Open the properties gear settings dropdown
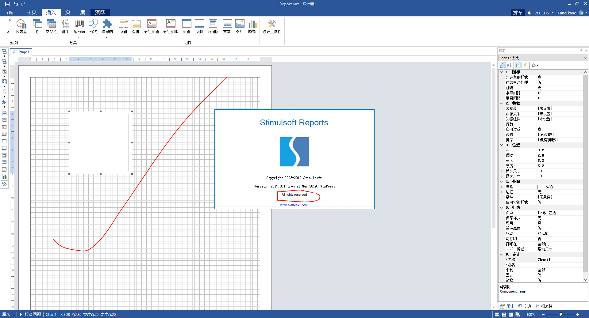This screenshot has width=589, height=318. (x=535, y=65)
